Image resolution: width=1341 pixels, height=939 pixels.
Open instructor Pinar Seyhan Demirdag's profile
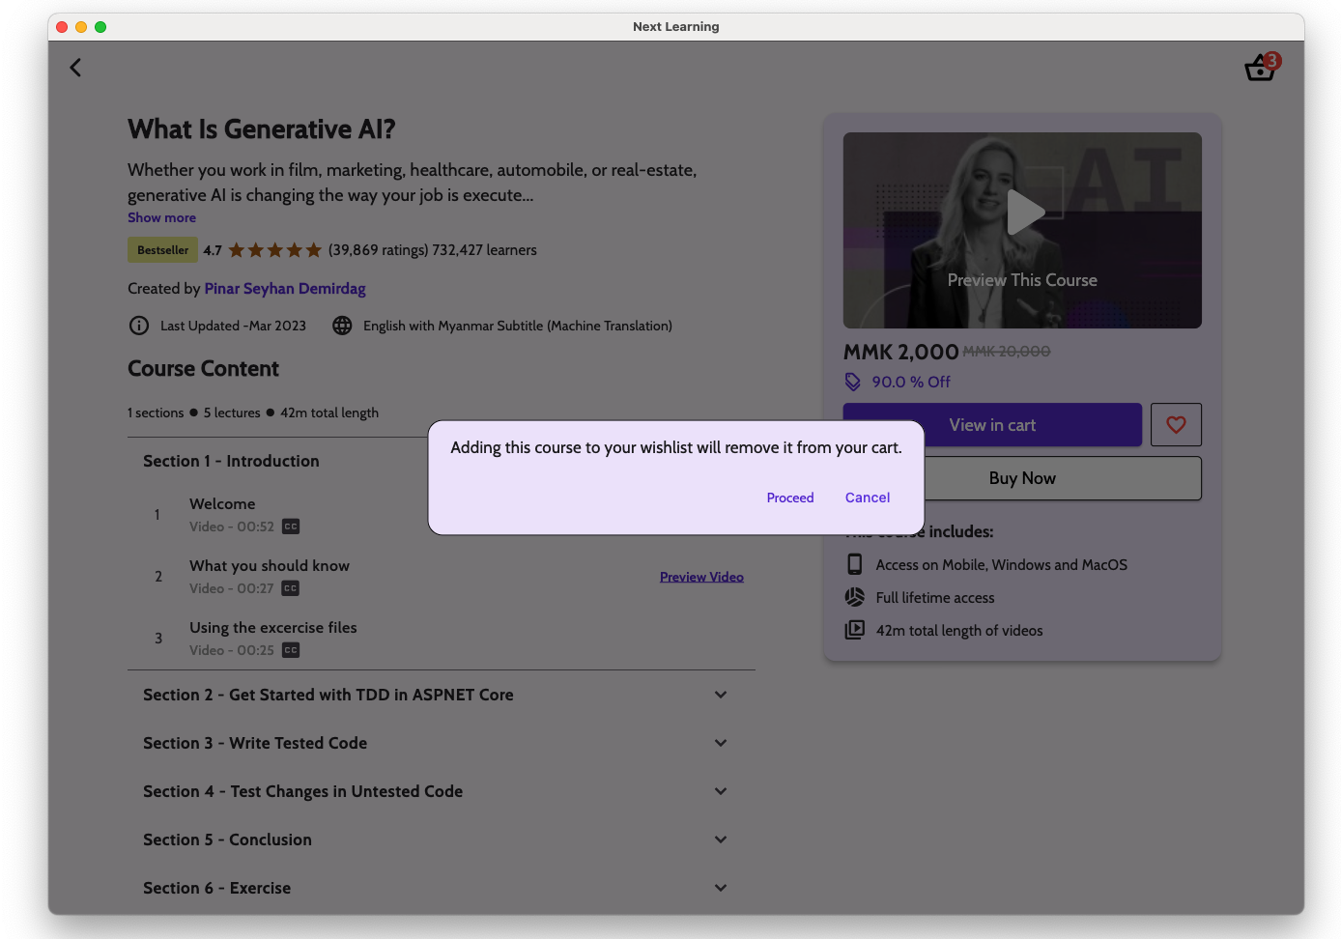point(285,288)
